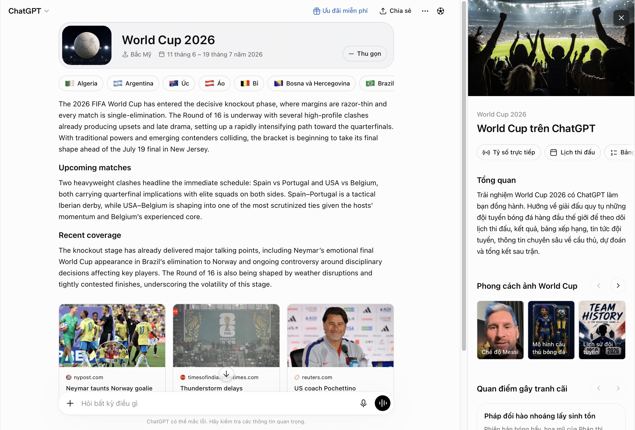
Task: Click the Neymar taunts Norway goalie headline
Action: (x=109, y=388)
